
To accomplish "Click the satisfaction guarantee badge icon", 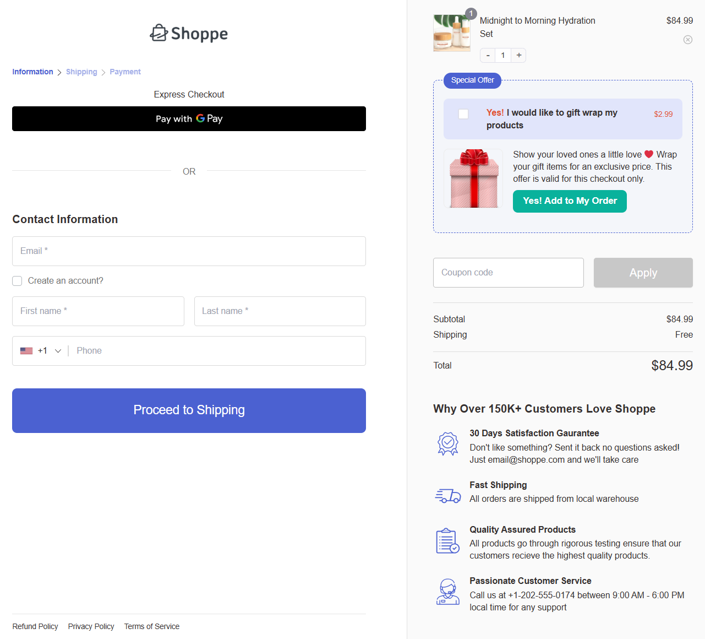I will point(448,443).
